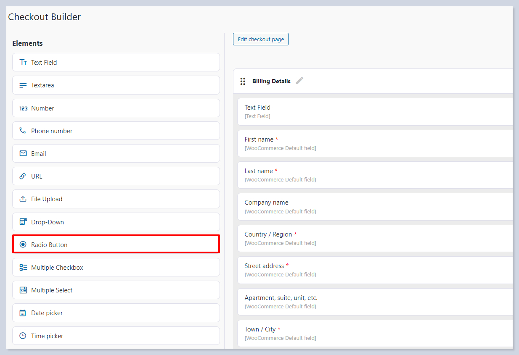This screenshot has height=355, width=519.
Task: Click the Edit checkout page button
Action: pyautogui.click(x=261, y=39)
